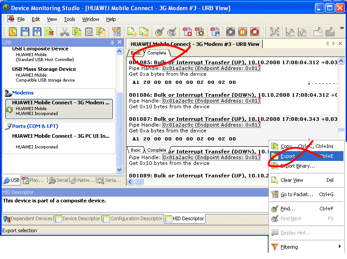
Task: Click the clear view pencil toolbar icon
Action: tap(132, 32)
